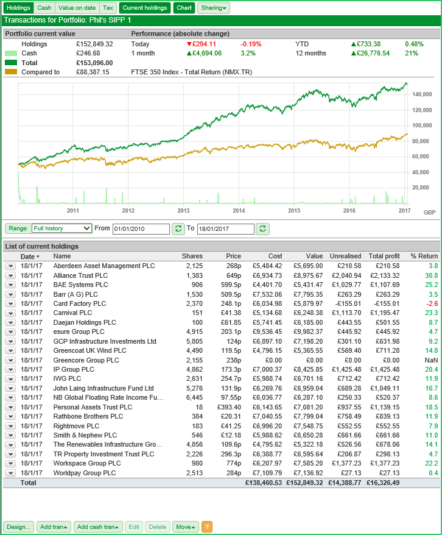The height and width of the screenshot is (535, 442).
Task: Open the Add tran menu
Action: tap(54, 527)
